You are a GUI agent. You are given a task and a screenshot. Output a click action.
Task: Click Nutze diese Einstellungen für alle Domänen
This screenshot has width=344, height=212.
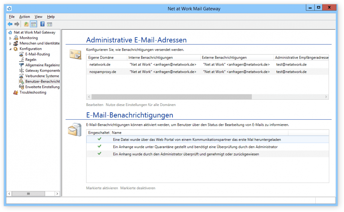[141, 105]
